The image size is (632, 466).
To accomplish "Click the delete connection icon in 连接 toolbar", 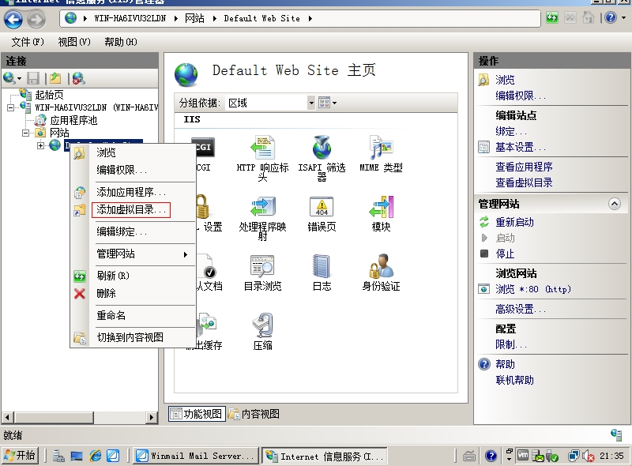I will 78,78.
